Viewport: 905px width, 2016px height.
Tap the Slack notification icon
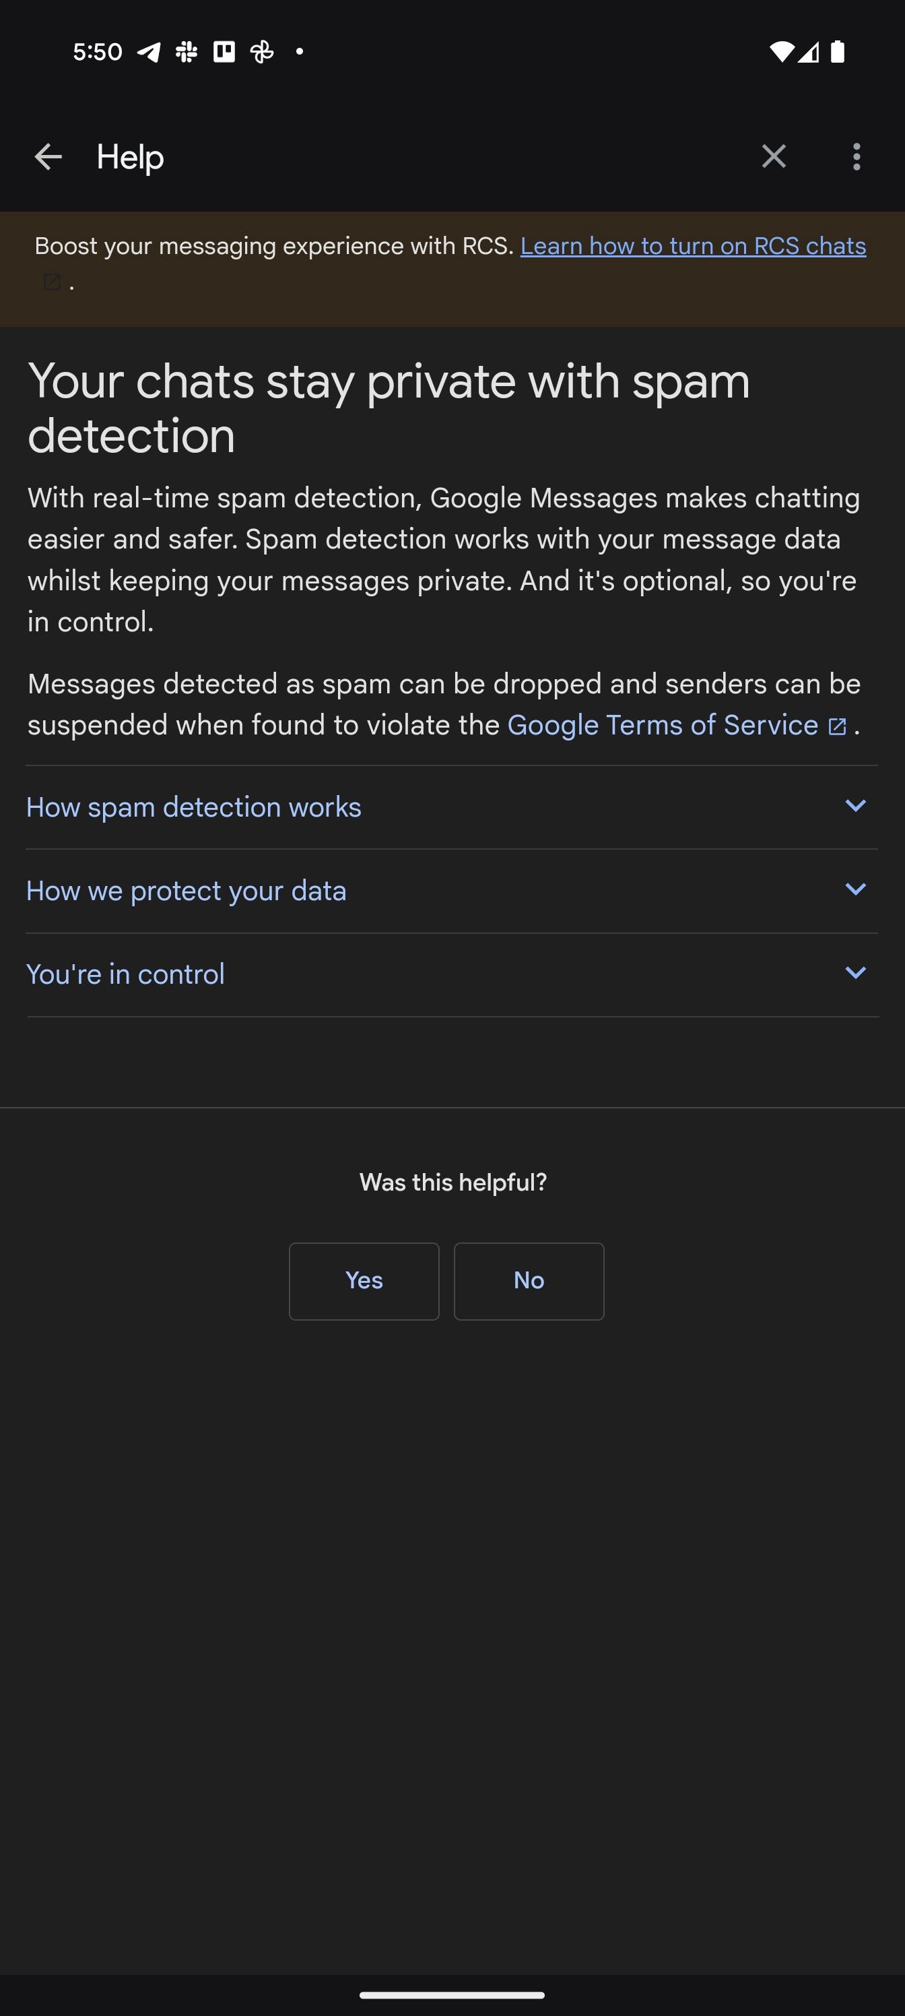(x=186, y=52)
